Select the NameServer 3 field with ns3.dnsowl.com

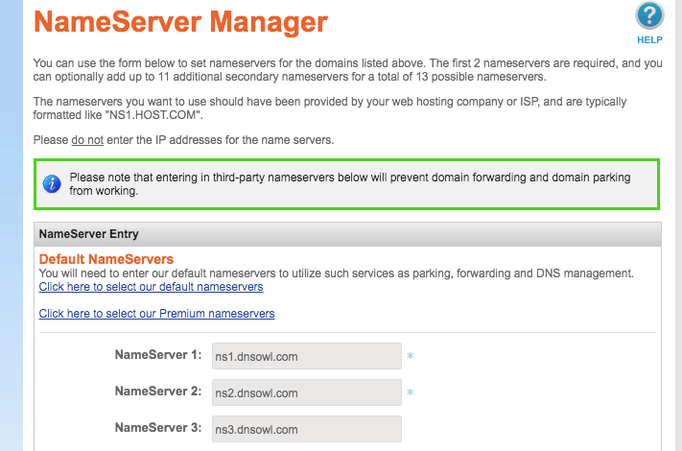pyautogui.click(x=306, y=429)
